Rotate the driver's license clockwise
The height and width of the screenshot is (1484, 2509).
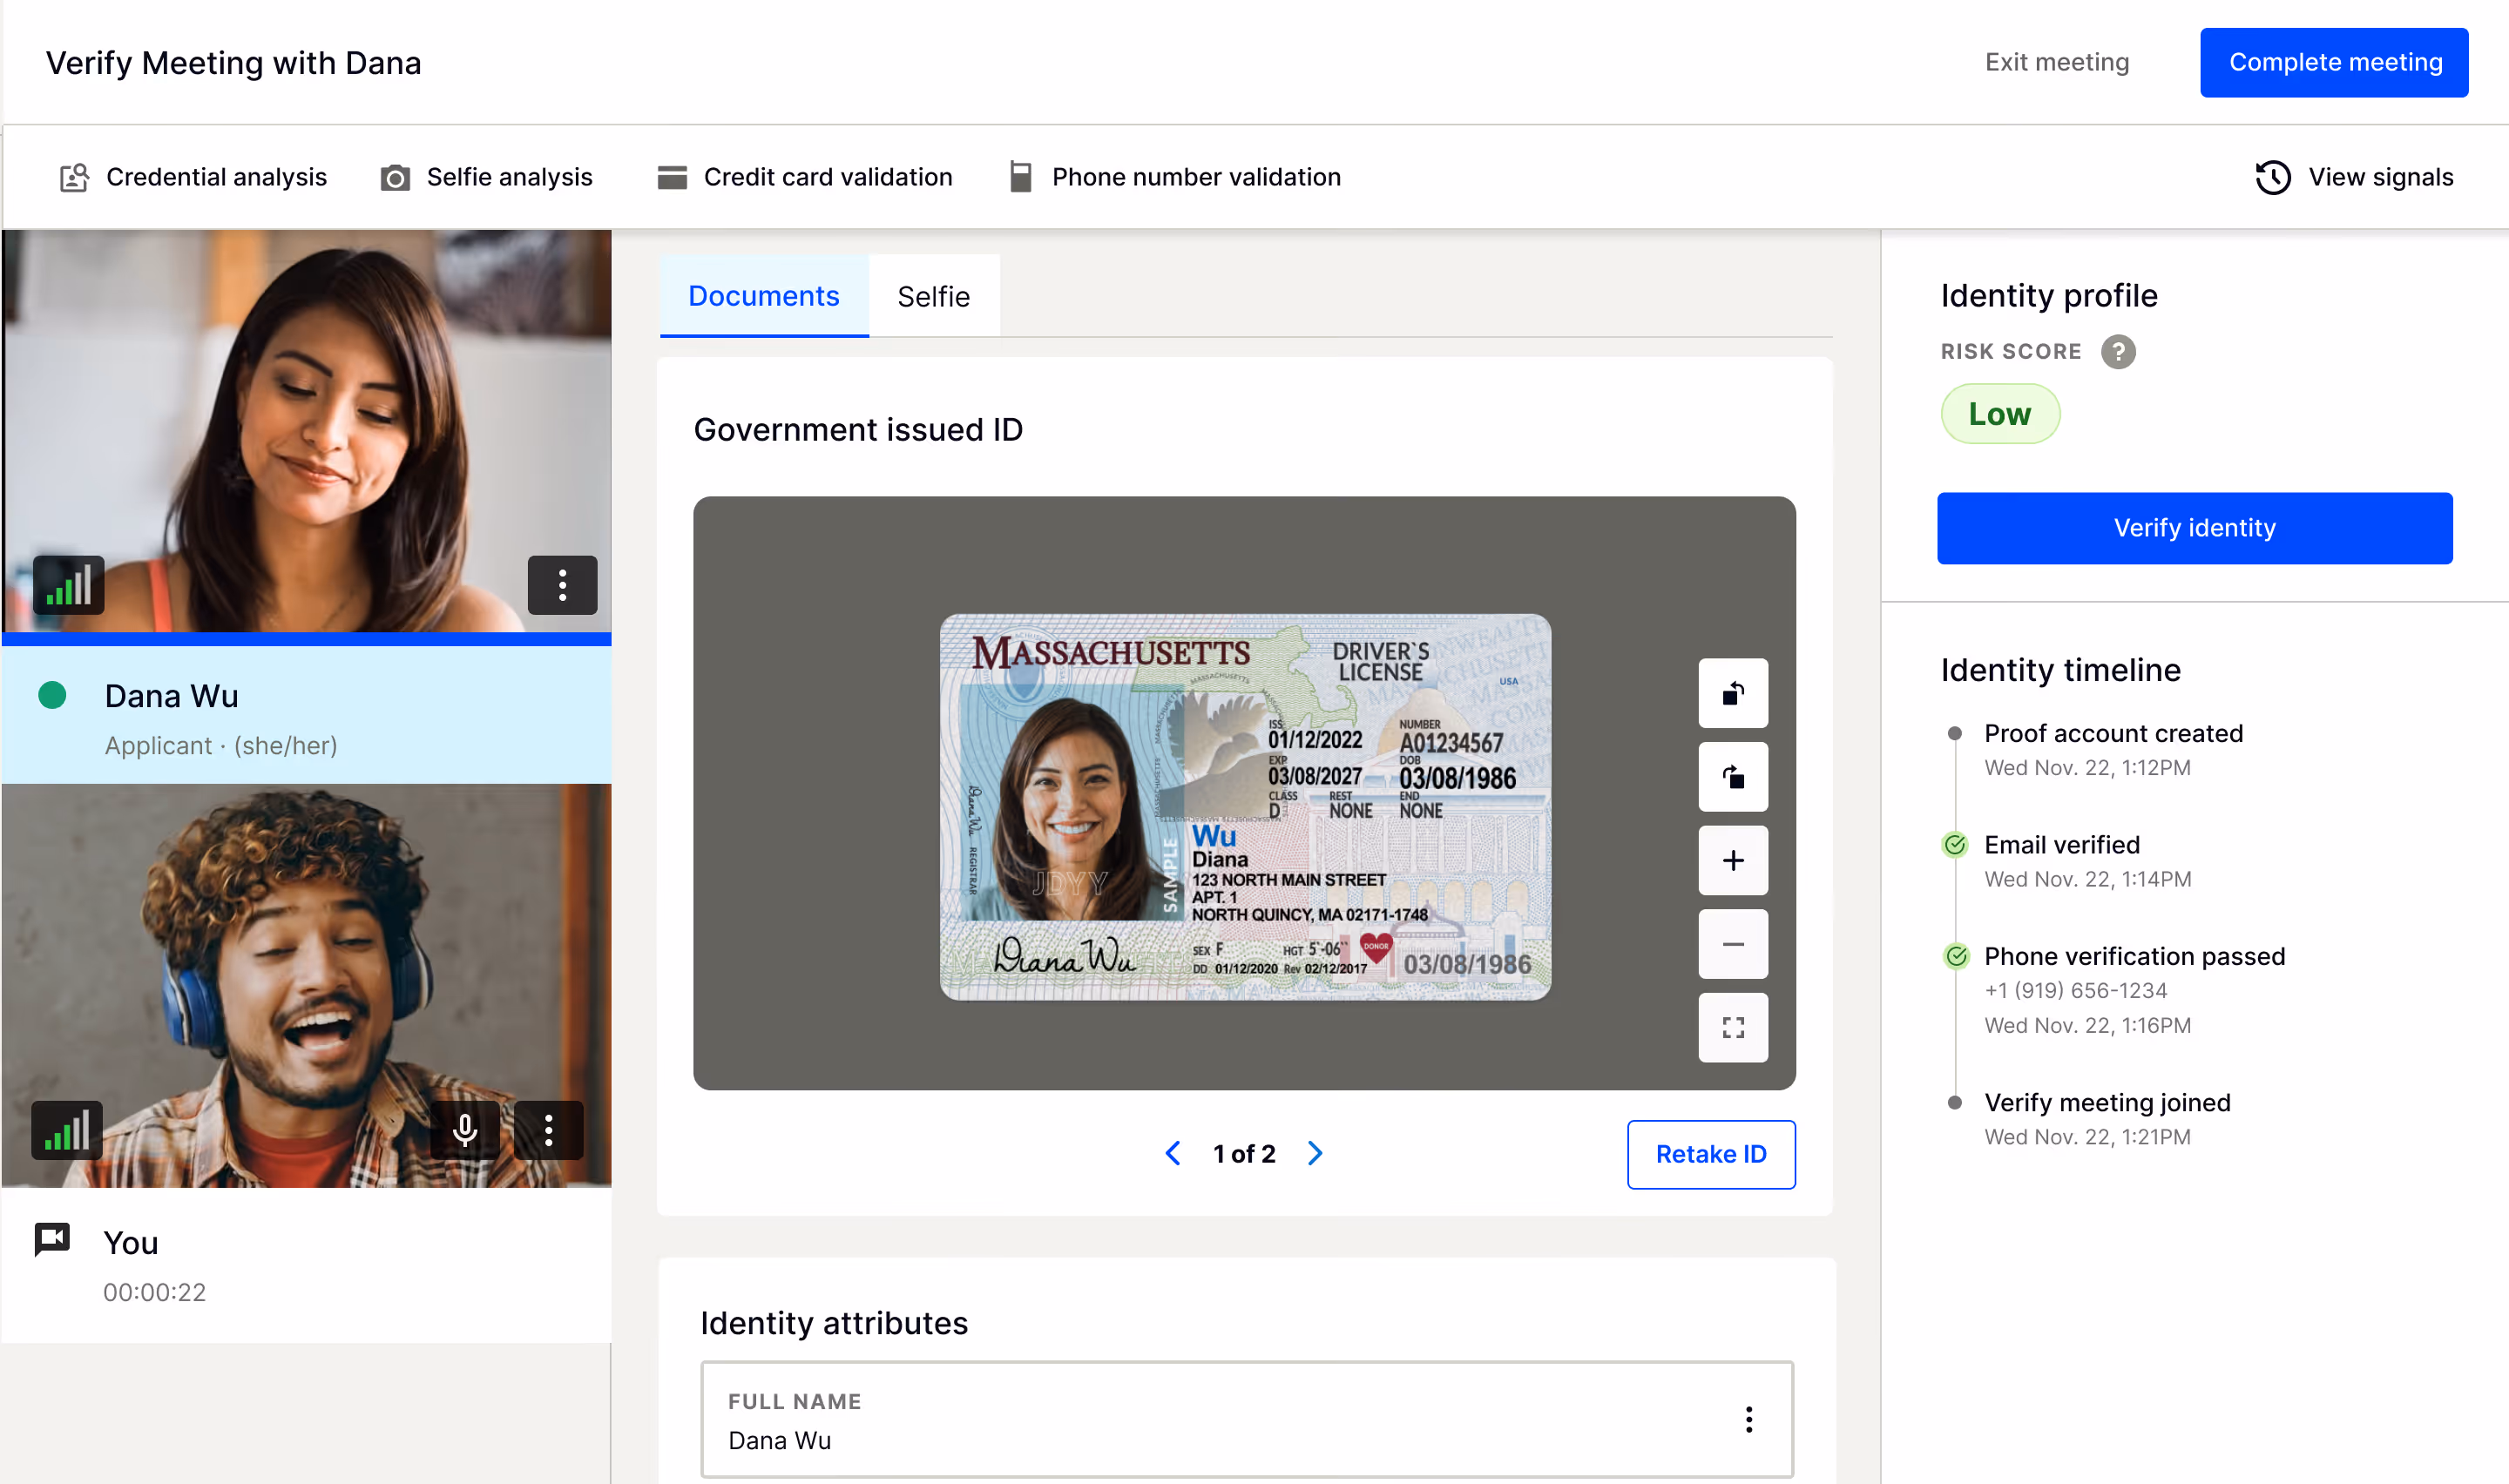[1733, 777]
